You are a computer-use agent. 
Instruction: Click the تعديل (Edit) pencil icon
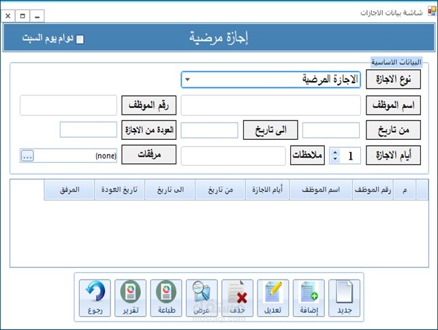273,298
